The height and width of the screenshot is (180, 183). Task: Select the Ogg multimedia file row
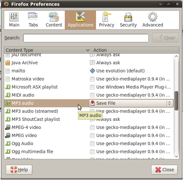pos(89,152)
